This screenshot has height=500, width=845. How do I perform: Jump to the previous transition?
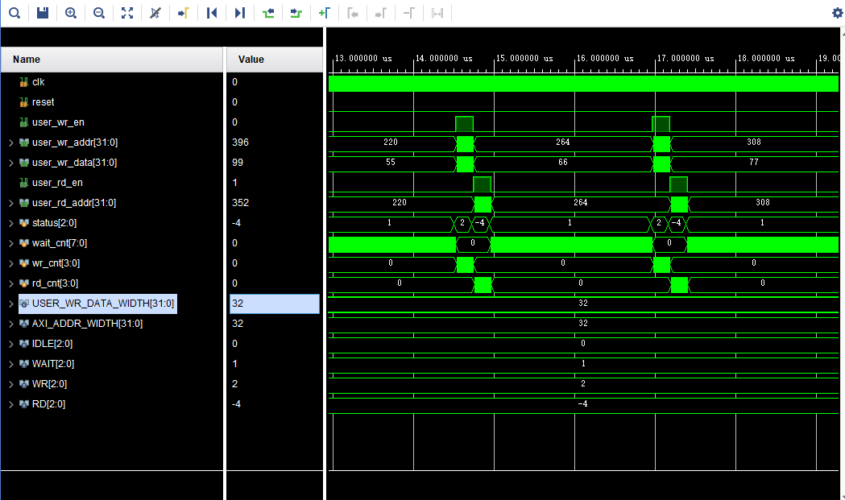click(268, 13)
